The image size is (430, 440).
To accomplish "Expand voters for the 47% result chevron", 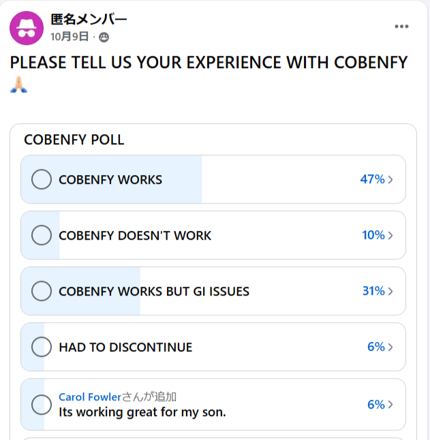I will click(x=390, y=180).
